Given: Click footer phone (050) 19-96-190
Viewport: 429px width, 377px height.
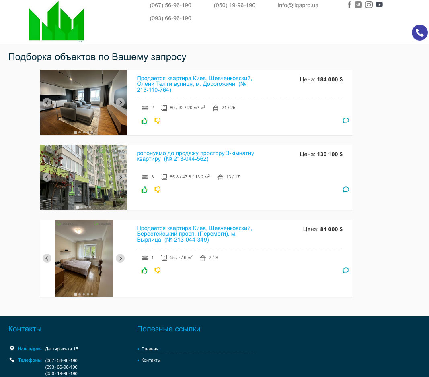Looking at the screenshot, I should pyautogui.click(x=61, y=373).
